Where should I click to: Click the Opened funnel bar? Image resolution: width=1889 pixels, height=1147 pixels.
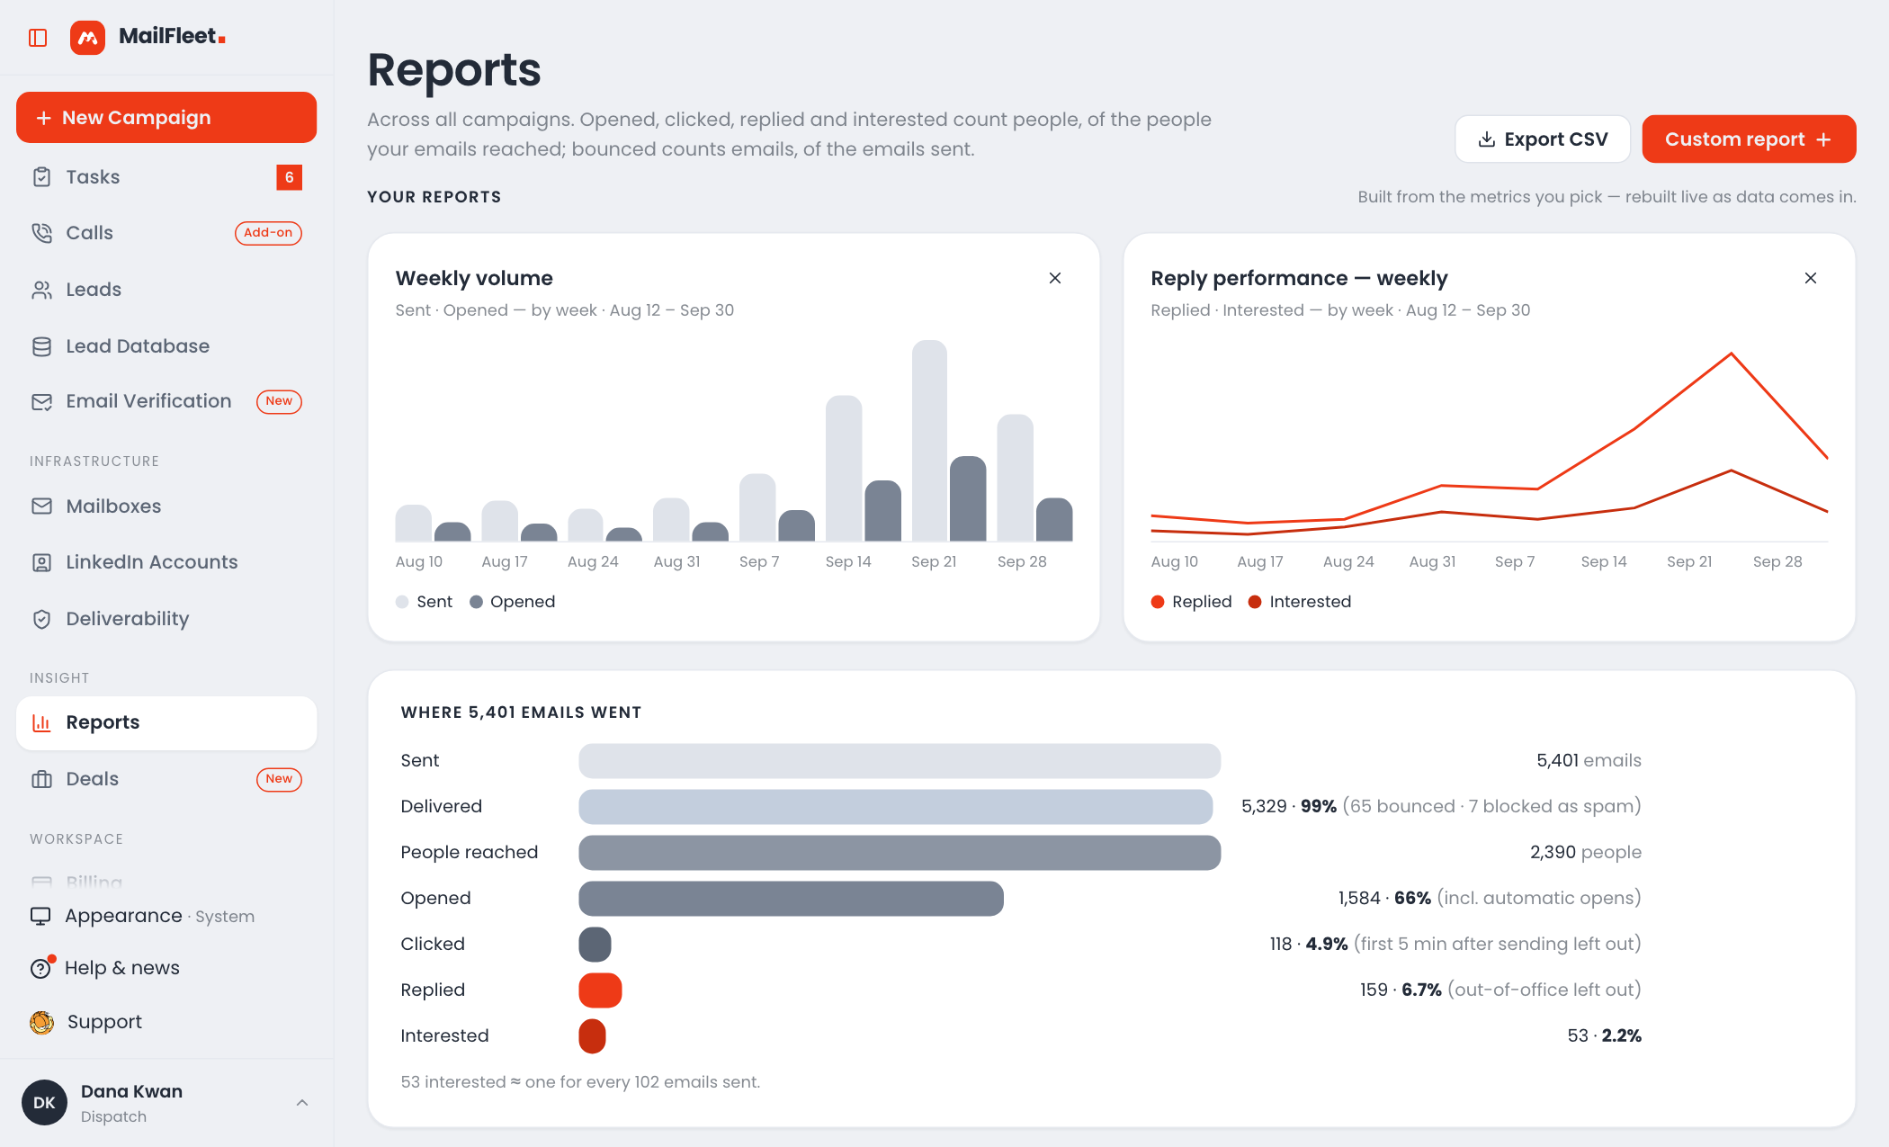[x=791, y=899]
